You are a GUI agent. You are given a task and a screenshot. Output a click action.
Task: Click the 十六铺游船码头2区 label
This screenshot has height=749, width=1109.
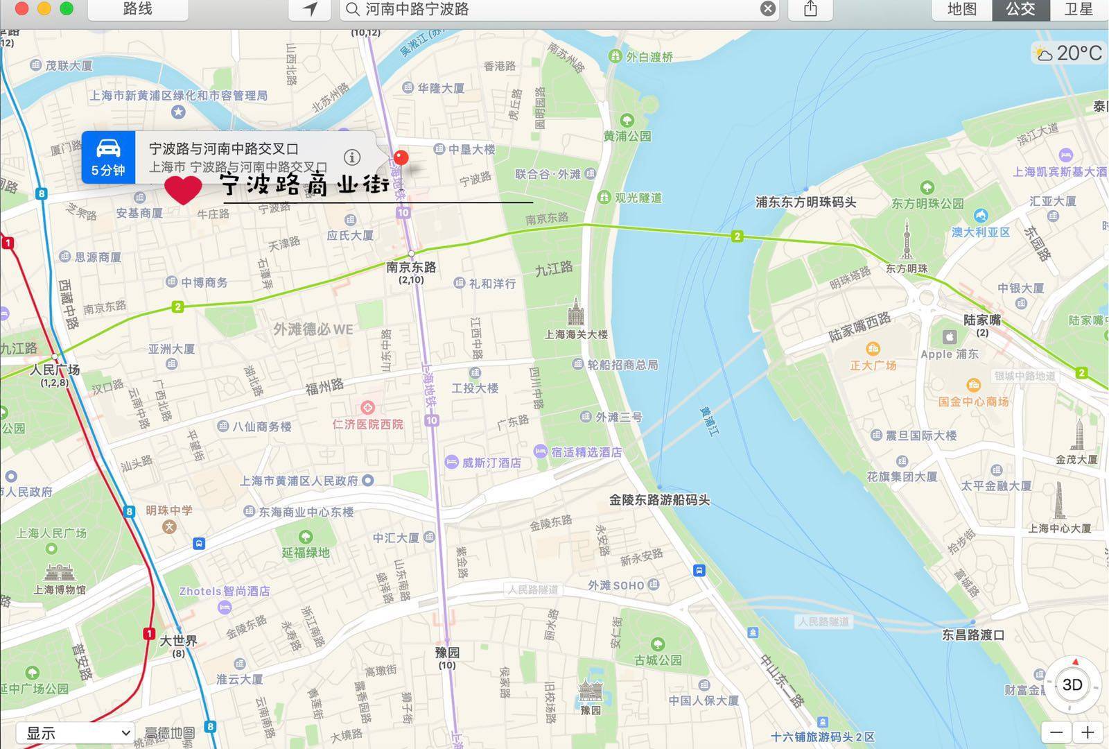coord(823,737)
